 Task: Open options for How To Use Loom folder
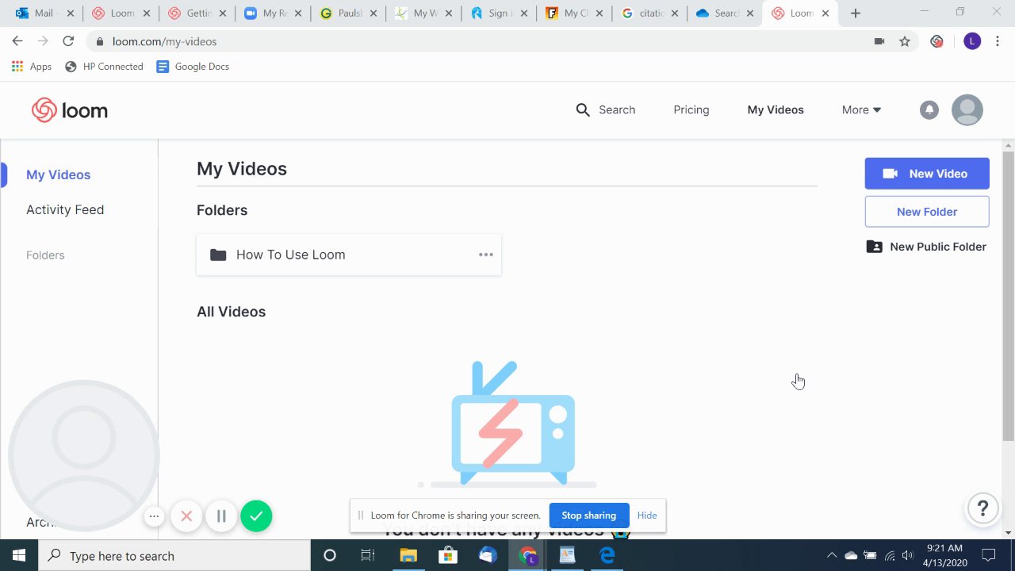486,255
